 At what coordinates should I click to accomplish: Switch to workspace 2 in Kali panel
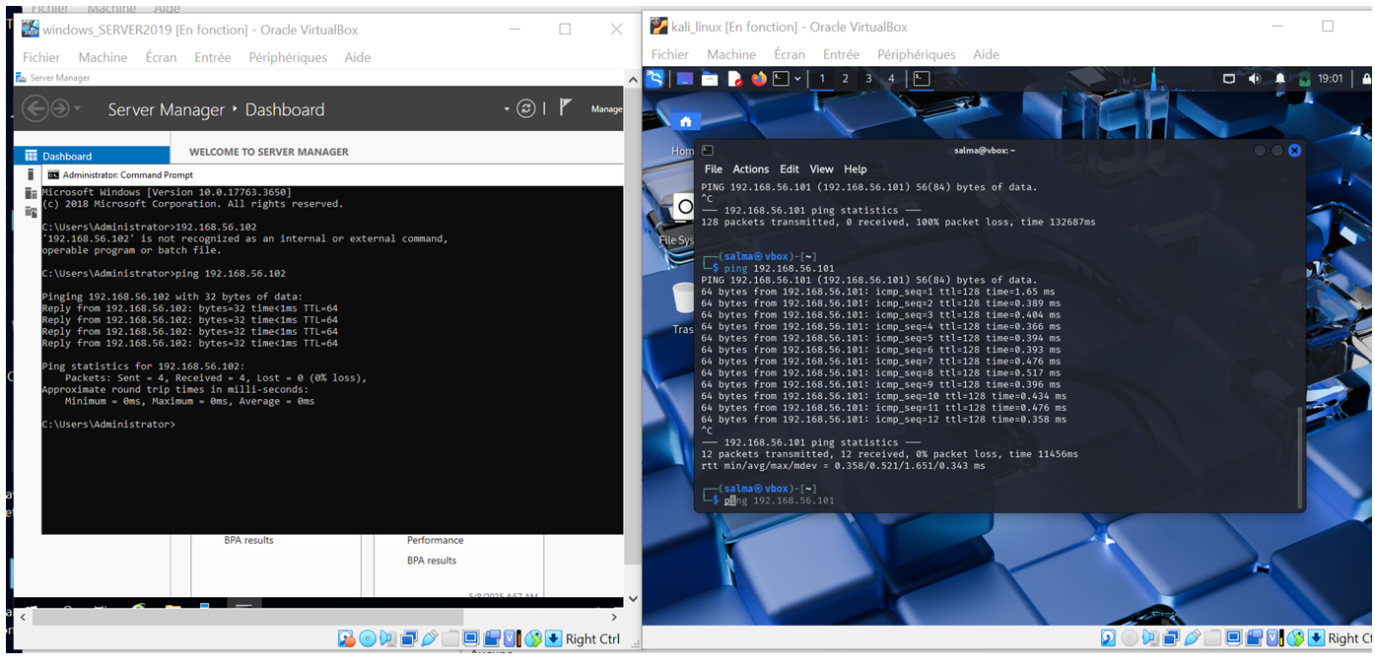845,79
